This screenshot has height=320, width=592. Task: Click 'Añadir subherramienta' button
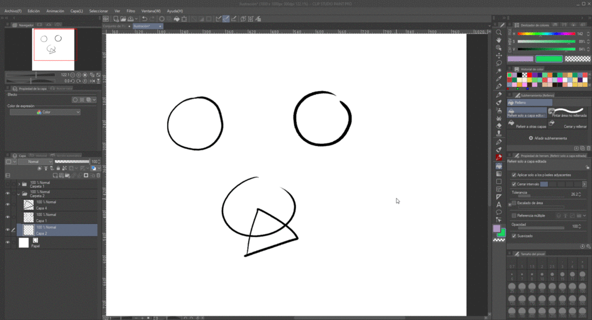(548, 138)
